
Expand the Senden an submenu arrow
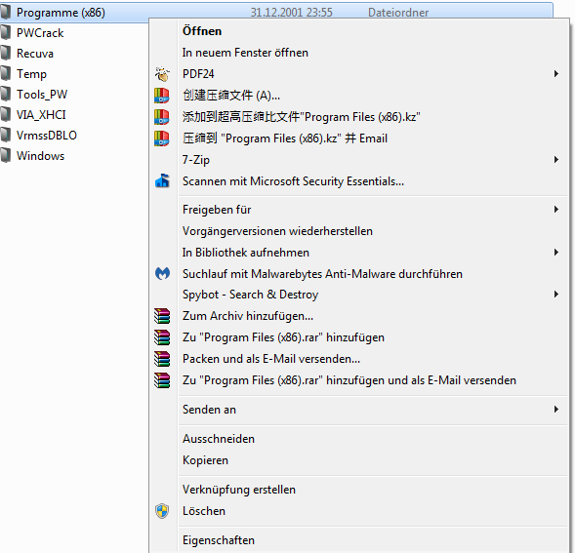pyautogui.click(x=556, y=409)
